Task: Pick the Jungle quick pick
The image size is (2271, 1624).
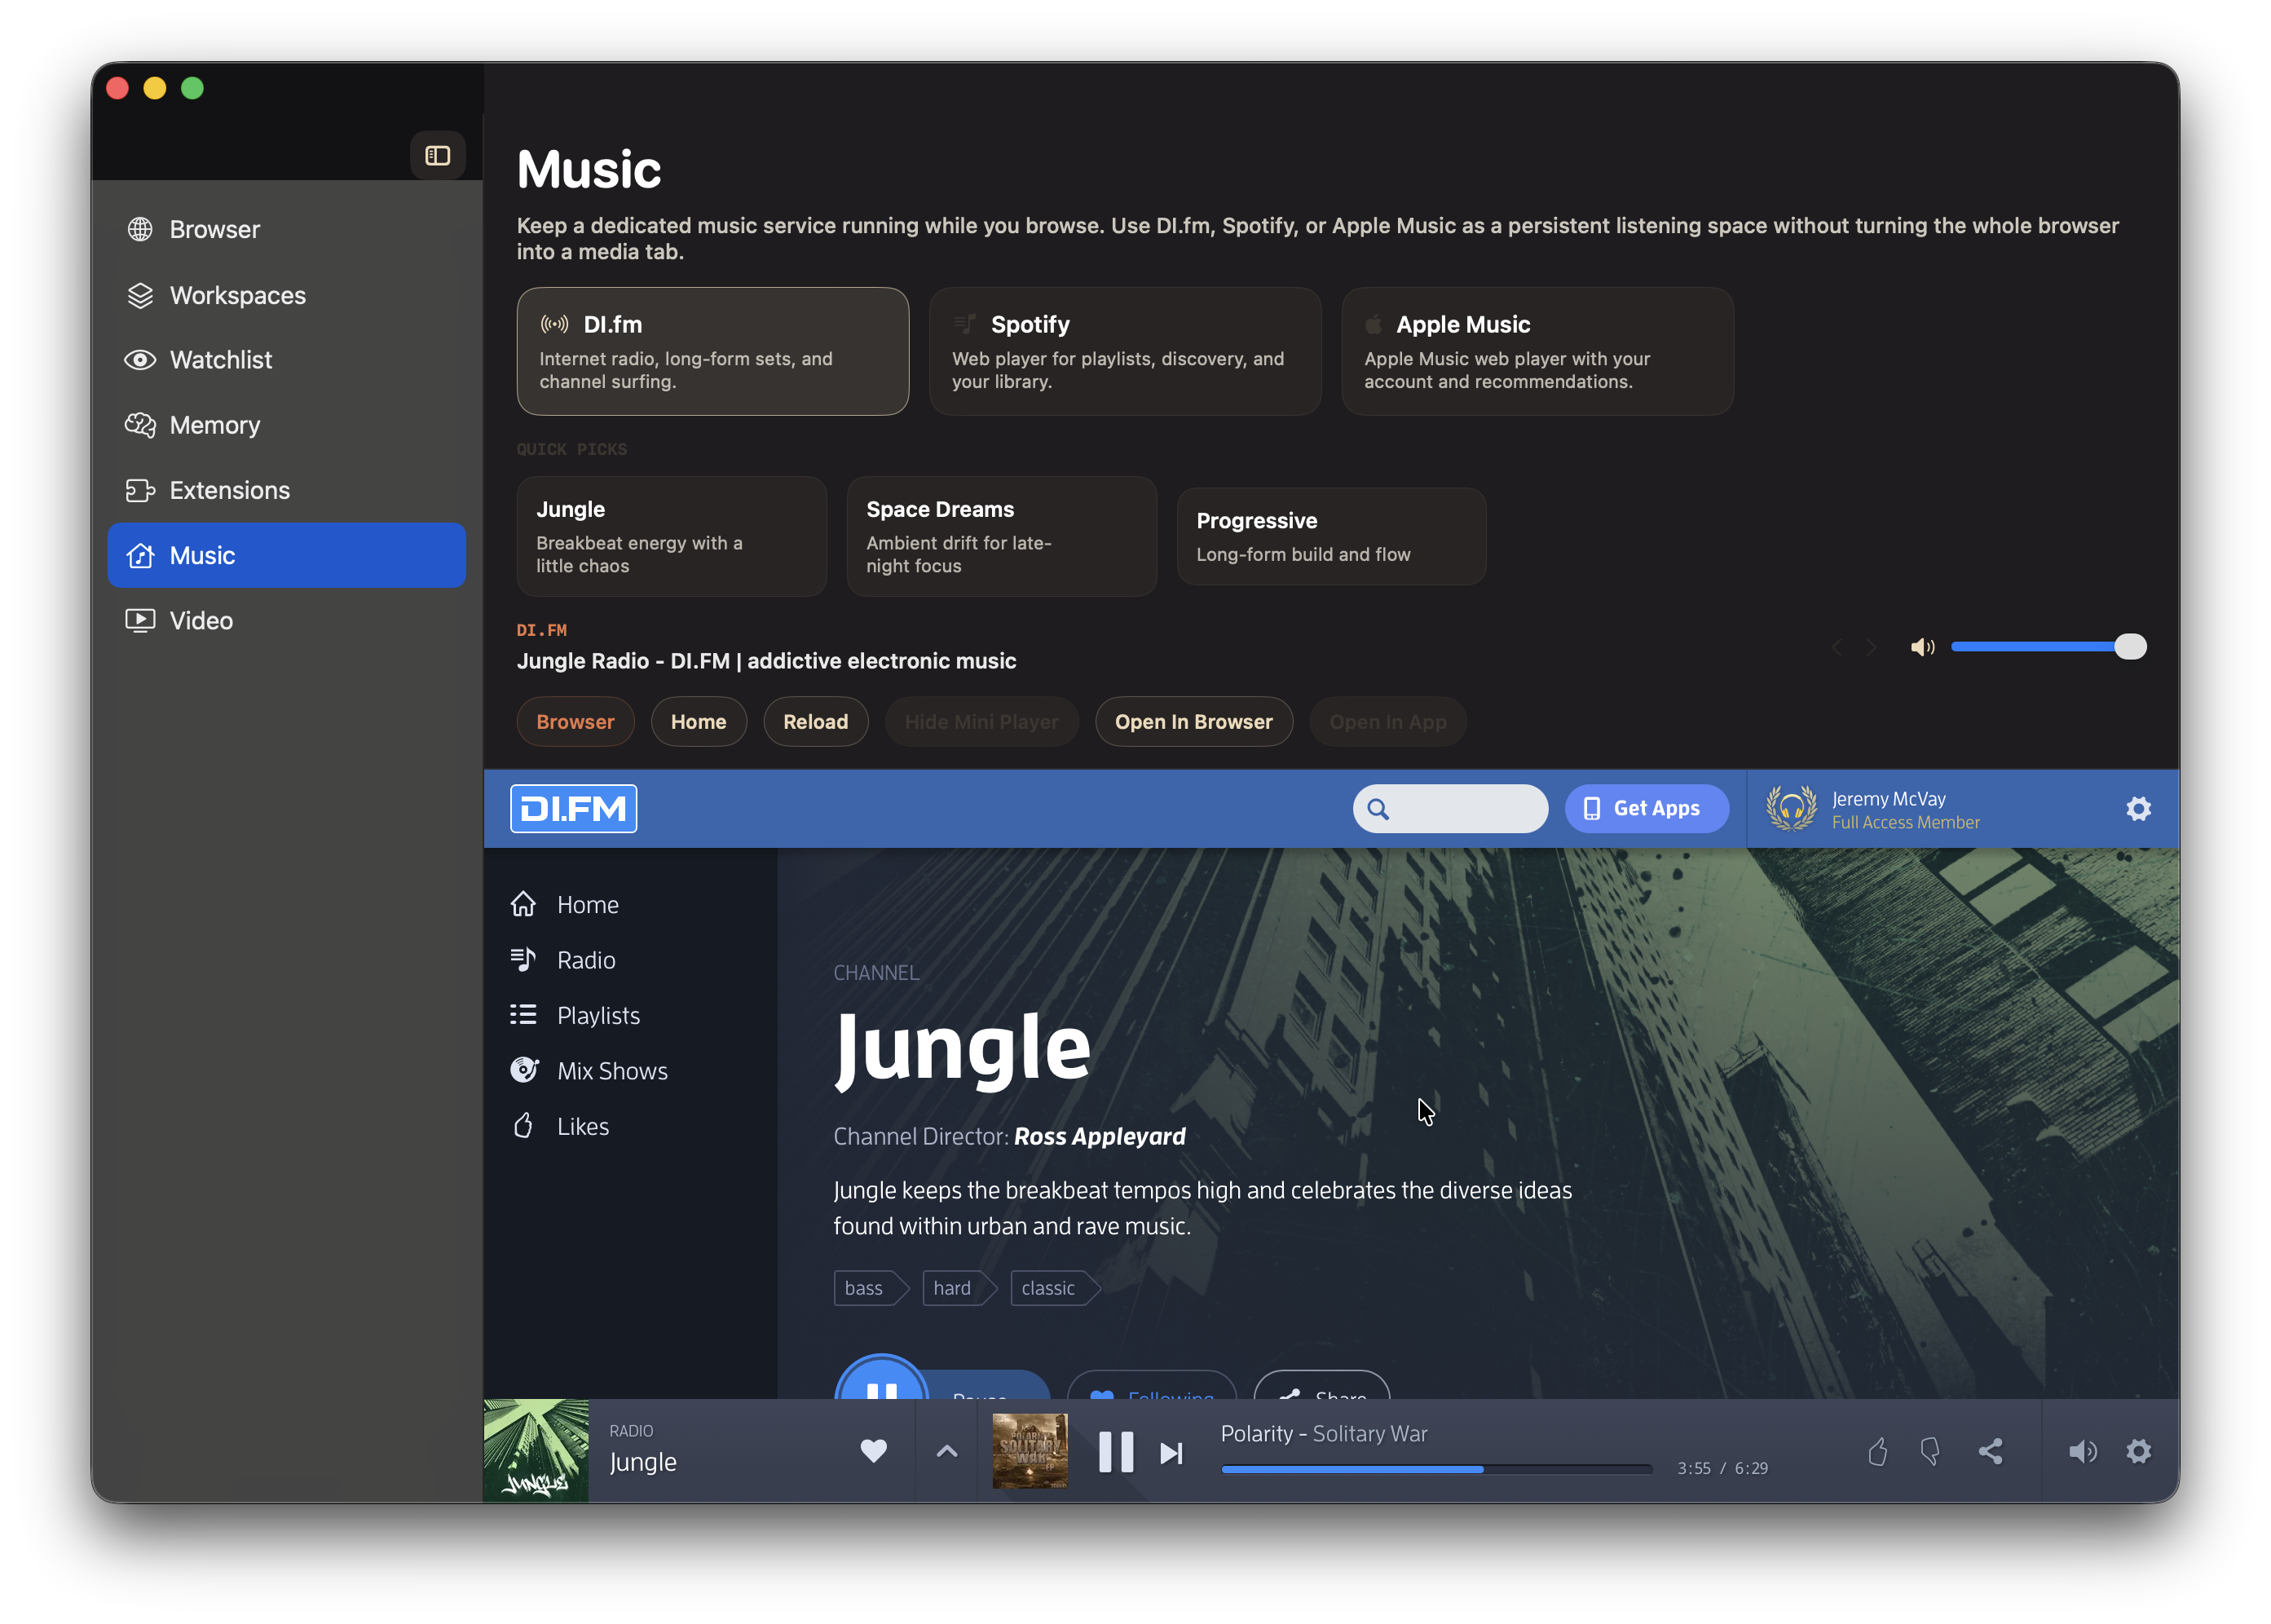Action: point(672,536)
